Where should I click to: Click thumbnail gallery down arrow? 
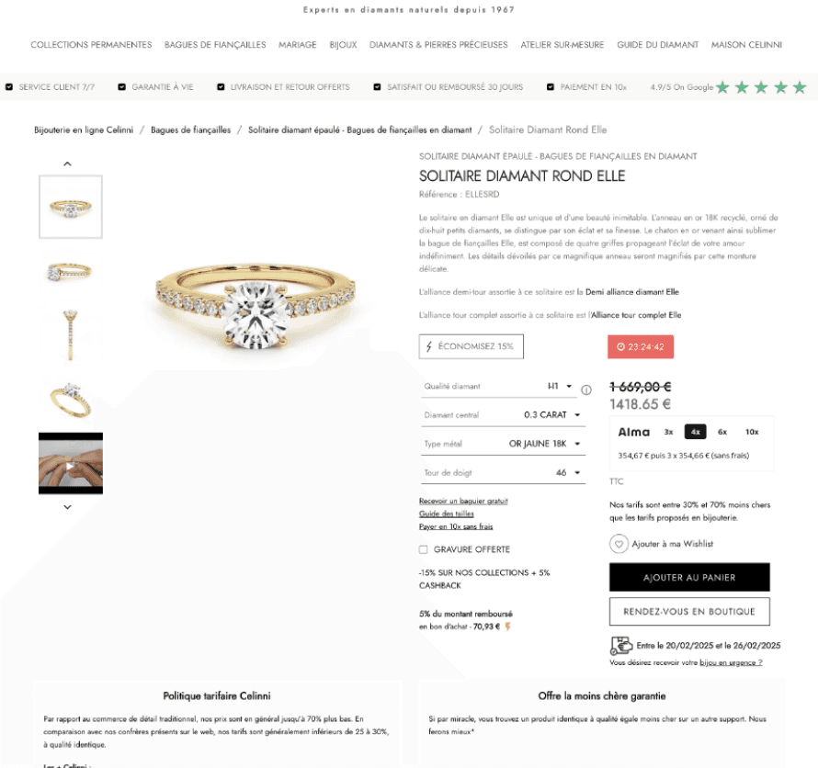67,507
